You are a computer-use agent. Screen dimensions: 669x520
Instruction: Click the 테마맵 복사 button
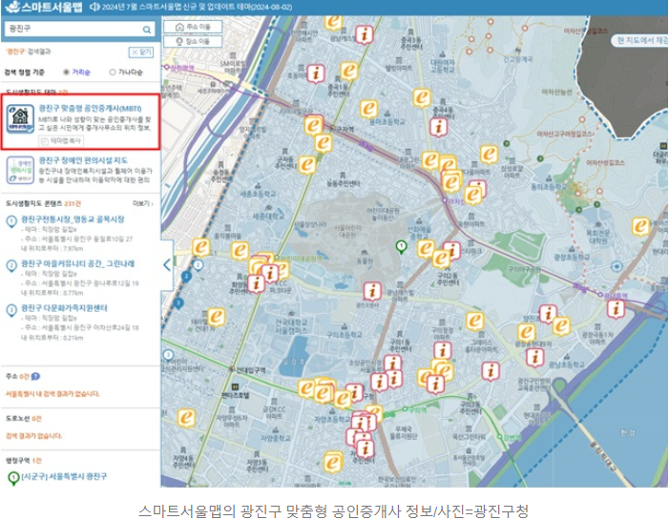coord(61,141)
